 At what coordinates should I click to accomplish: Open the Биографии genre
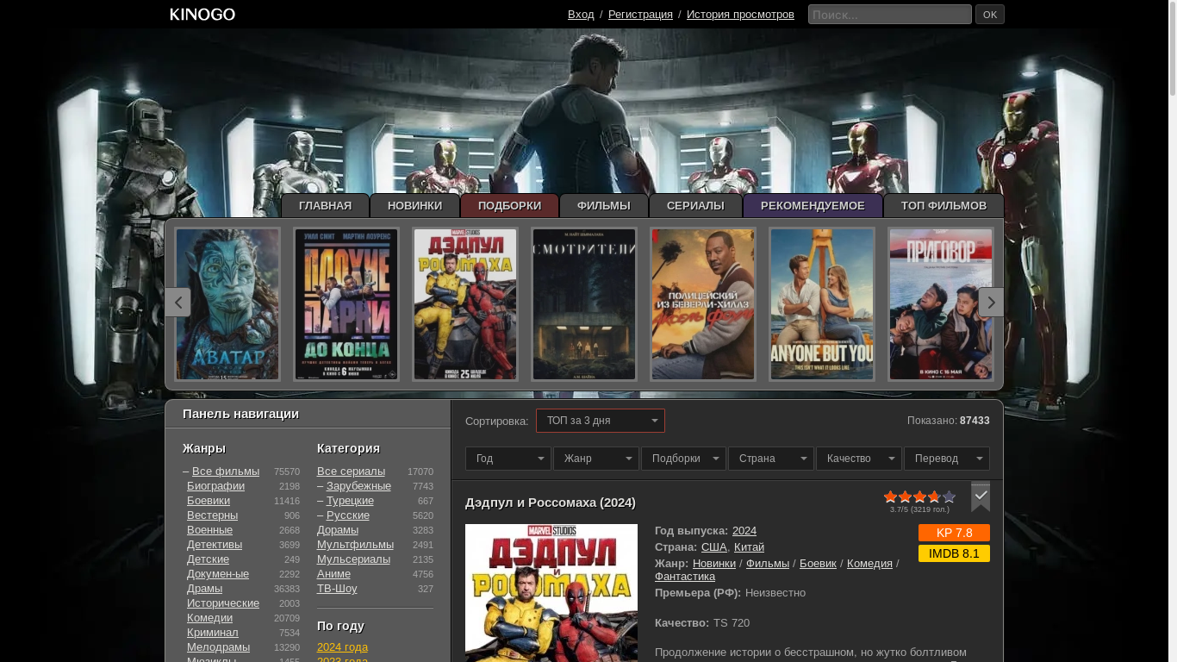[215, 486]
